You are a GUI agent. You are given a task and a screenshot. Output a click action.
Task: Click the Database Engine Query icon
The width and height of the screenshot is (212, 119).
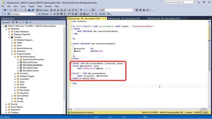pyautogui.click(x=51, y=10)
